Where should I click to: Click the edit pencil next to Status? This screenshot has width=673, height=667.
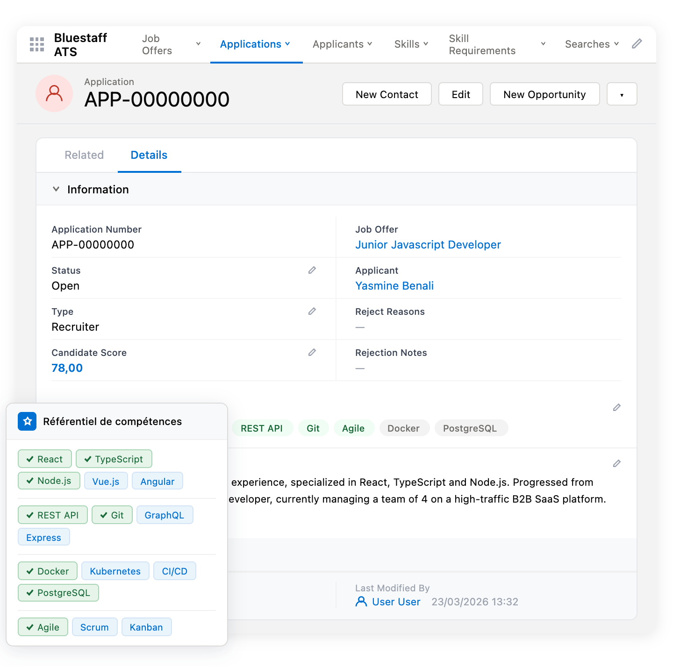tap(312, 270)
